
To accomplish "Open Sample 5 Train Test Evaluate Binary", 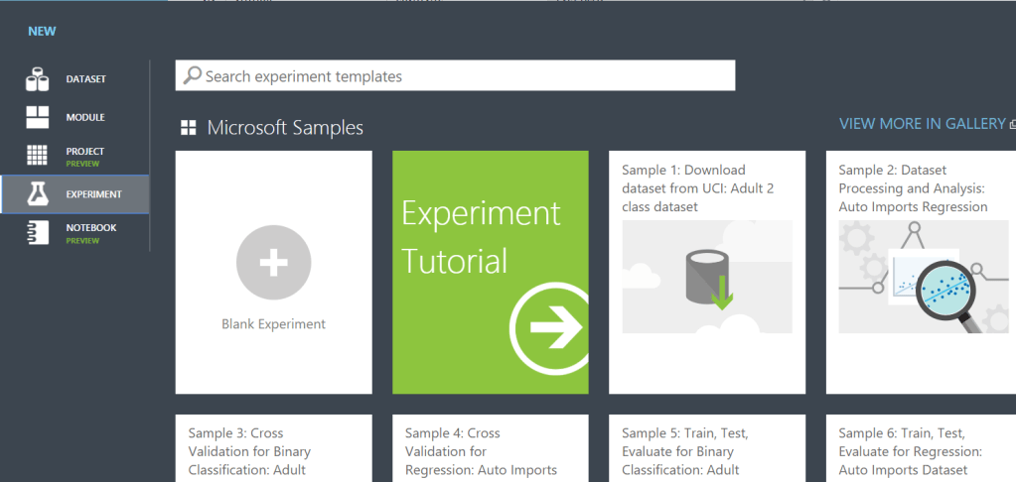I will (707, 448).
